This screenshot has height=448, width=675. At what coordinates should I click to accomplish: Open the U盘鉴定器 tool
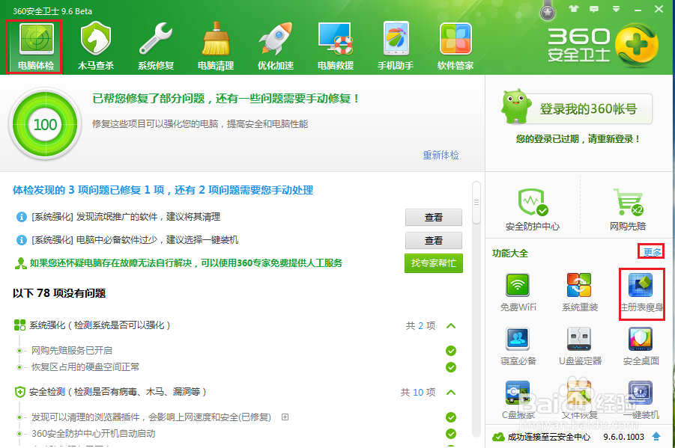point(579,340)
